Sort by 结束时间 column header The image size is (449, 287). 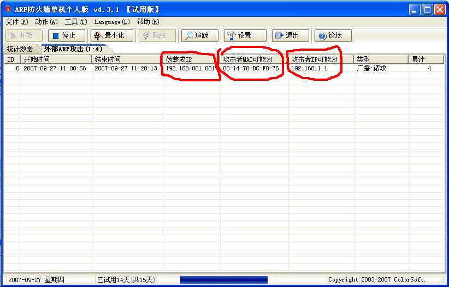(x=127, y=59)
